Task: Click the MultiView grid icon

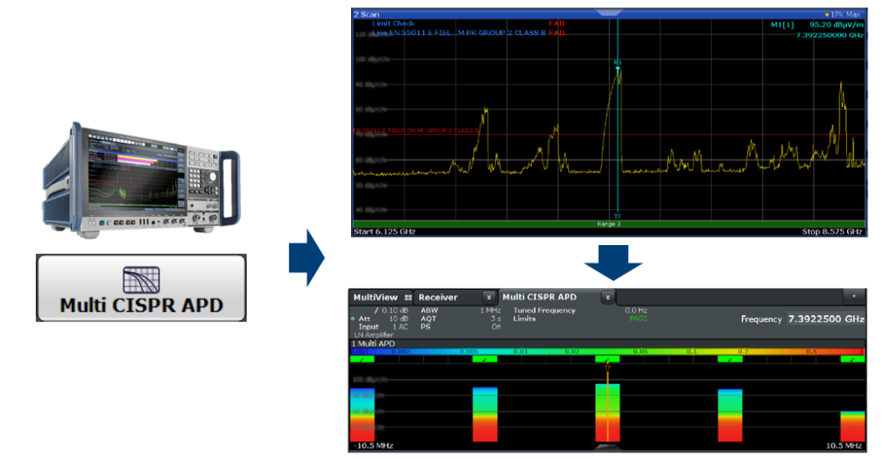Action: click(408, 297)
